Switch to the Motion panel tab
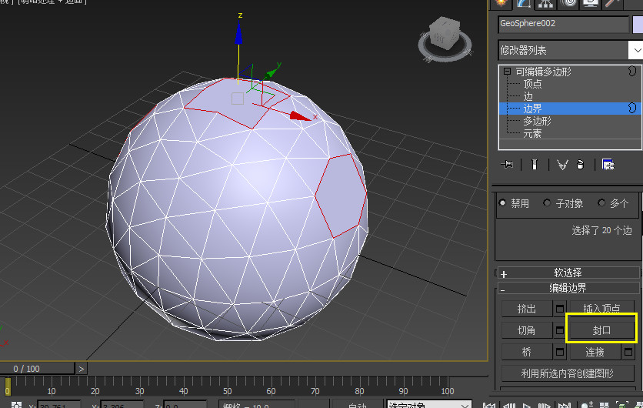This screenshot has height=408, width=643. click(x=570, y=3)
